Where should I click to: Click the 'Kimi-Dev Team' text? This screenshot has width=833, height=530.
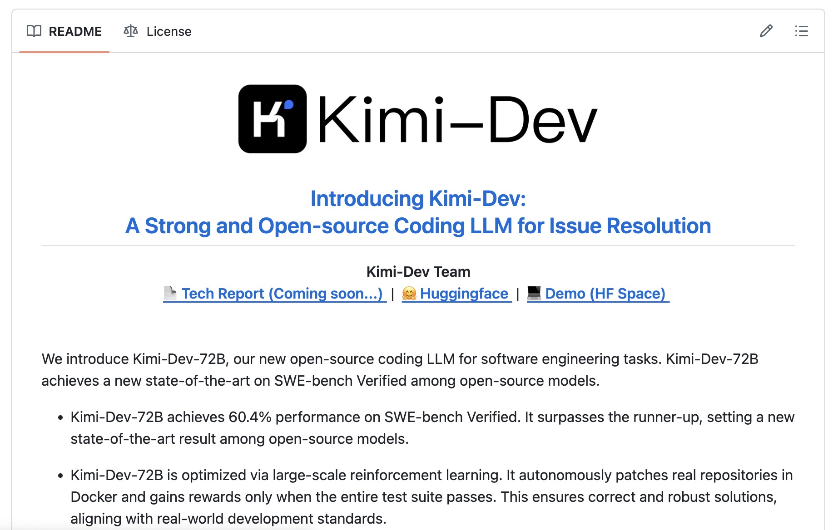(x=418, y=272)
